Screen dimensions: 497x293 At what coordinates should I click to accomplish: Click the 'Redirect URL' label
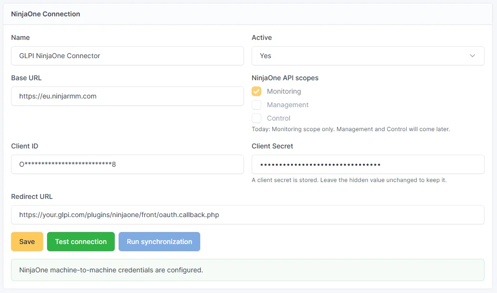(x=32, y=196)
